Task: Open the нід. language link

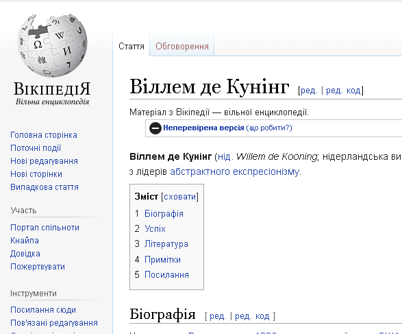Action: 225,156
